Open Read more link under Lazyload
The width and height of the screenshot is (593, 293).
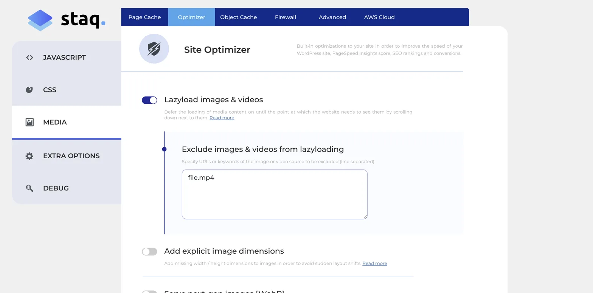[x=222, y=118]
